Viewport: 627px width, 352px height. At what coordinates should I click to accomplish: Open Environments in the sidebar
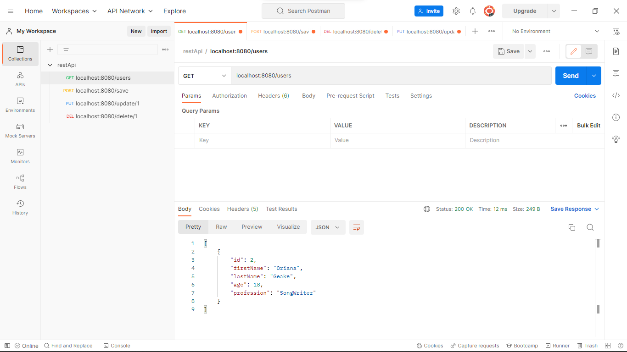pyautogui.click(x=20, y=105)
